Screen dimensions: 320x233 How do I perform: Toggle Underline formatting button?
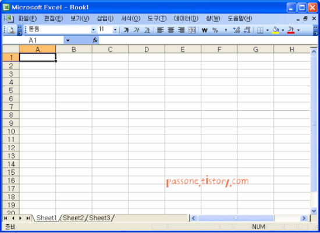147,30
